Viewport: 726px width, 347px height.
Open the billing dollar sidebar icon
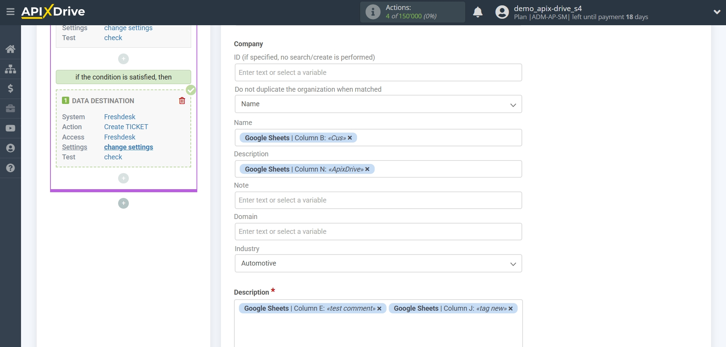pyautogui.click(x=10, y=89)
